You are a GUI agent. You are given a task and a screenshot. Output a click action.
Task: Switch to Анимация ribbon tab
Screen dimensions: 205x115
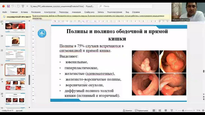[x=76, y=12]
